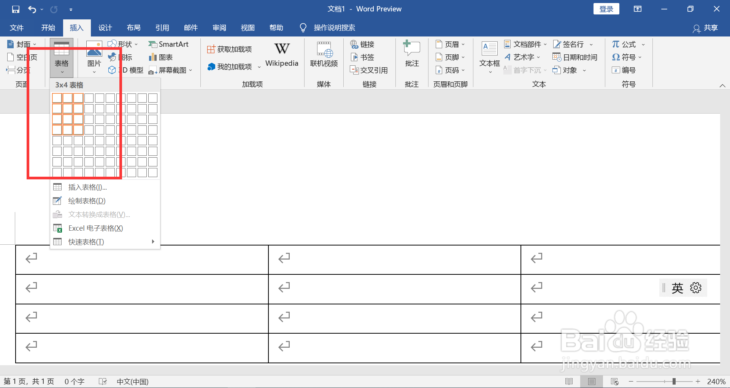Customize the Quick Access Toolbar dropdown
Viewport: 730px width, 388px height.
click(x=71, y=9)
